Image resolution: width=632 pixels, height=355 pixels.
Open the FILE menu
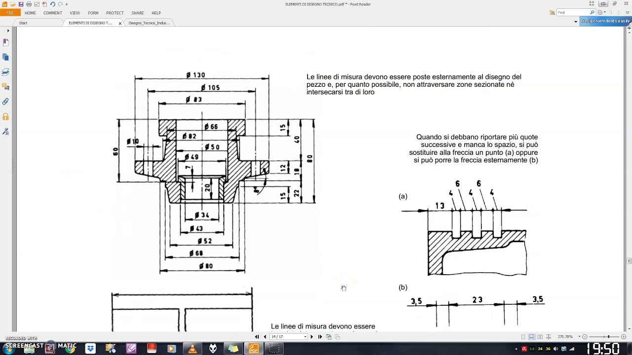(10, 13)
